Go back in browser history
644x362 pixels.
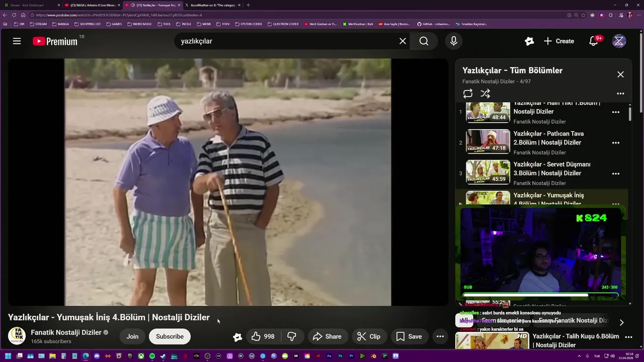click(6, 15)
